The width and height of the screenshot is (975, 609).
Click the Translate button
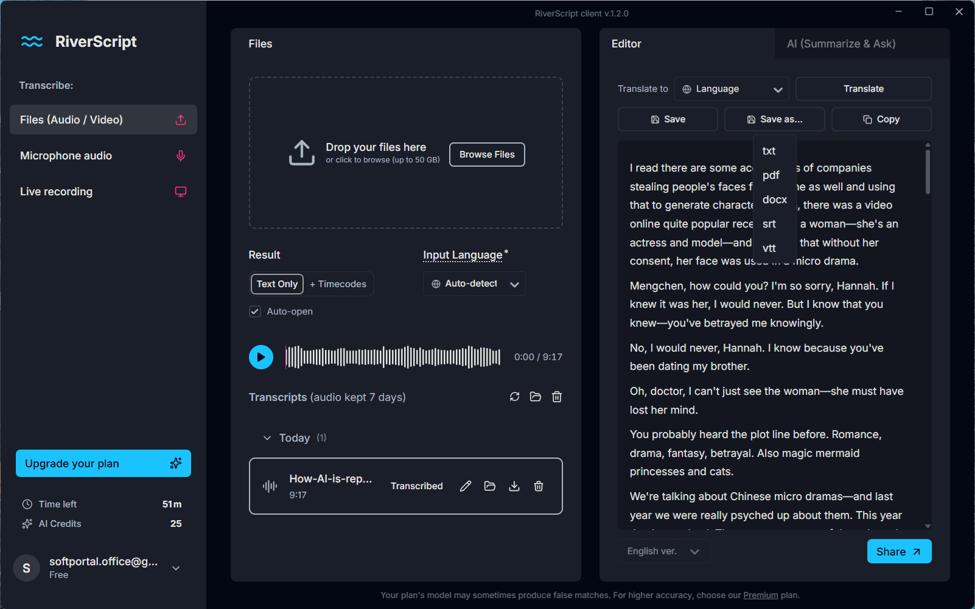(x=864, y=89)
